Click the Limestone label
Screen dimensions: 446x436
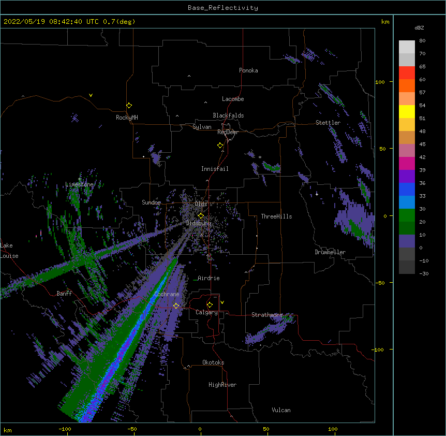coord(79,184)
